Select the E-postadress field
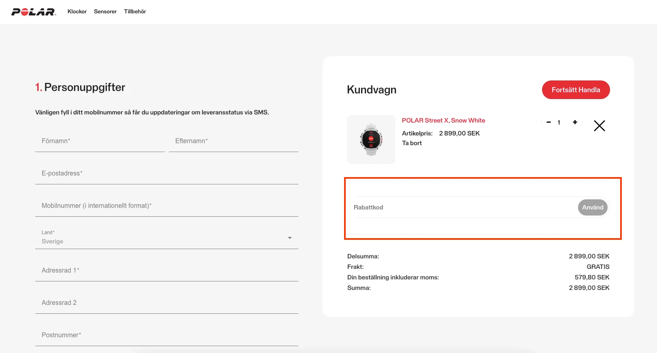Image resolution: width=657 pixels, height=353 pixels. pyautogui.click(x=167, y=173)
